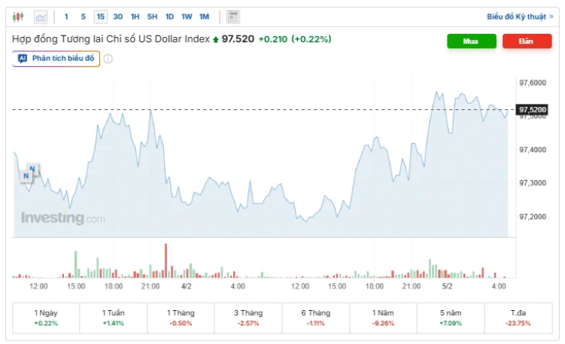The width and height of the screenshot is (565, 344).
Task: Select the 1 minute interval
Action: click(66, 16)
